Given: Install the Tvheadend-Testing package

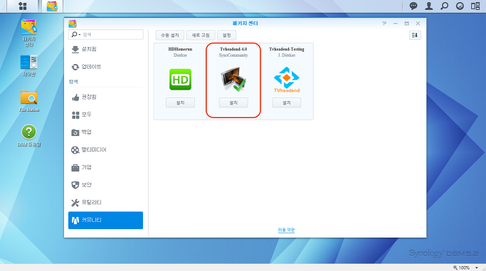Looking at the screenshot, I should click(x=287, y=103).
